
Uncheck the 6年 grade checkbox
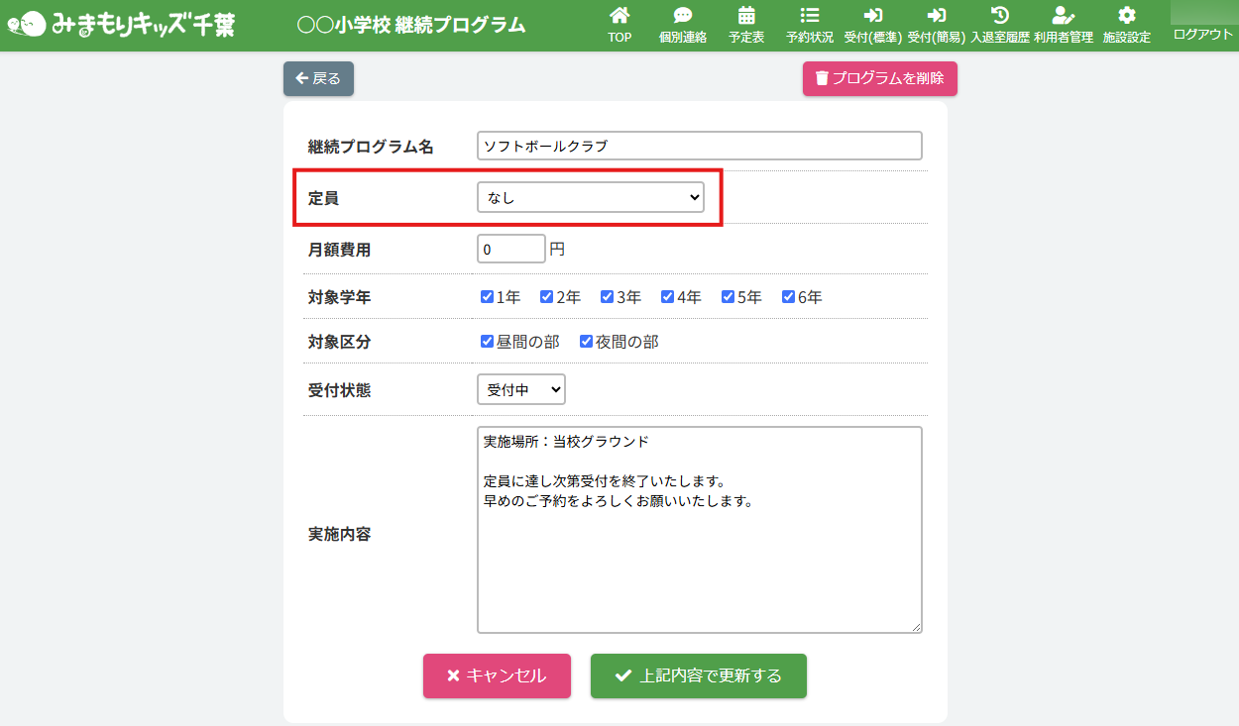click(788, 296)
